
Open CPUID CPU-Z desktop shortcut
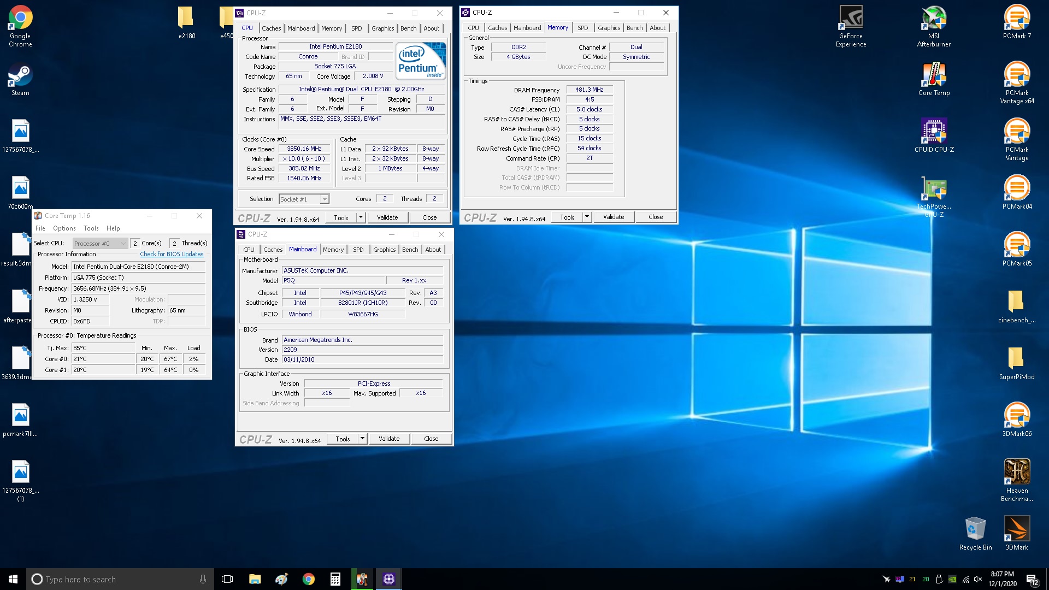pos(934,136)
